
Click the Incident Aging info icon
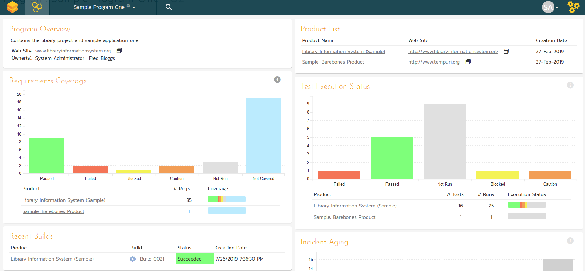(570, 241)
